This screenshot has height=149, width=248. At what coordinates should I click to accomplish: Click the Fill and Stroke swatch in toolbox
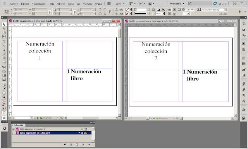4,103
